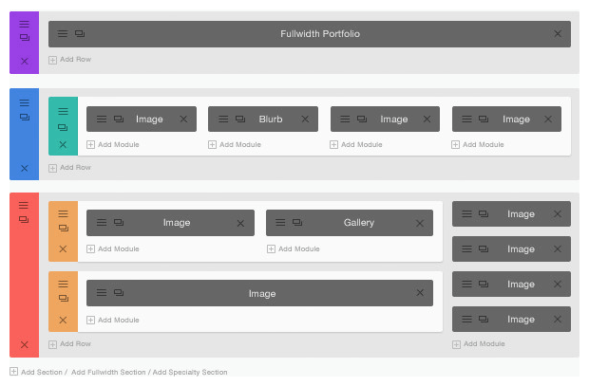The width and height of the screenshot is (589, 386).
Task: Clone the Blurb module
Action: [x=239, y=119]
